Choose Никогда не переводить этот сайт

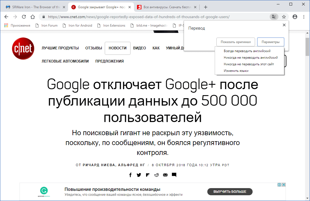point(250,64)
